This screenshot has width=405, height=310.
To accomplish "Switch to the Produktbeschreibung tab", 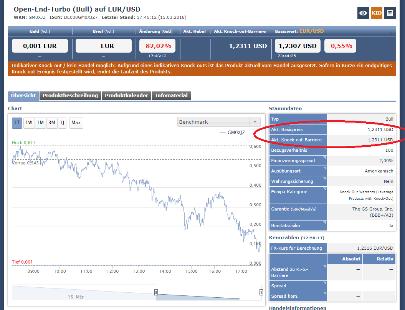I will [70, 95].
